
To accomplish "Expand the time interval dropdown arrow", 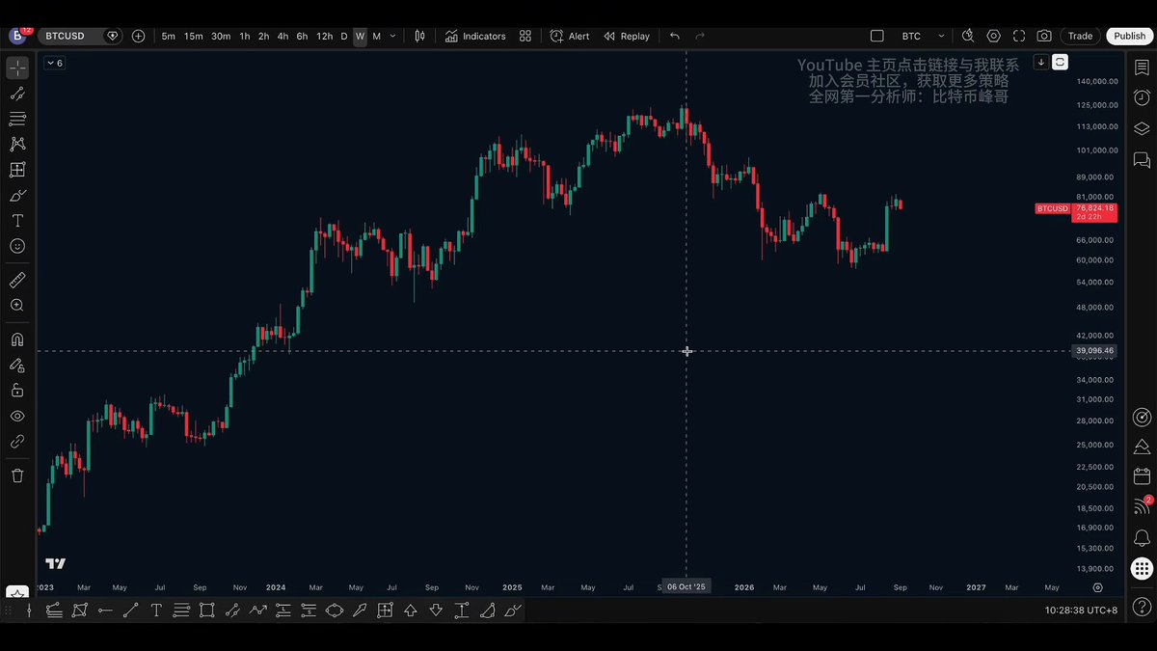I will (x=392, y=36).
